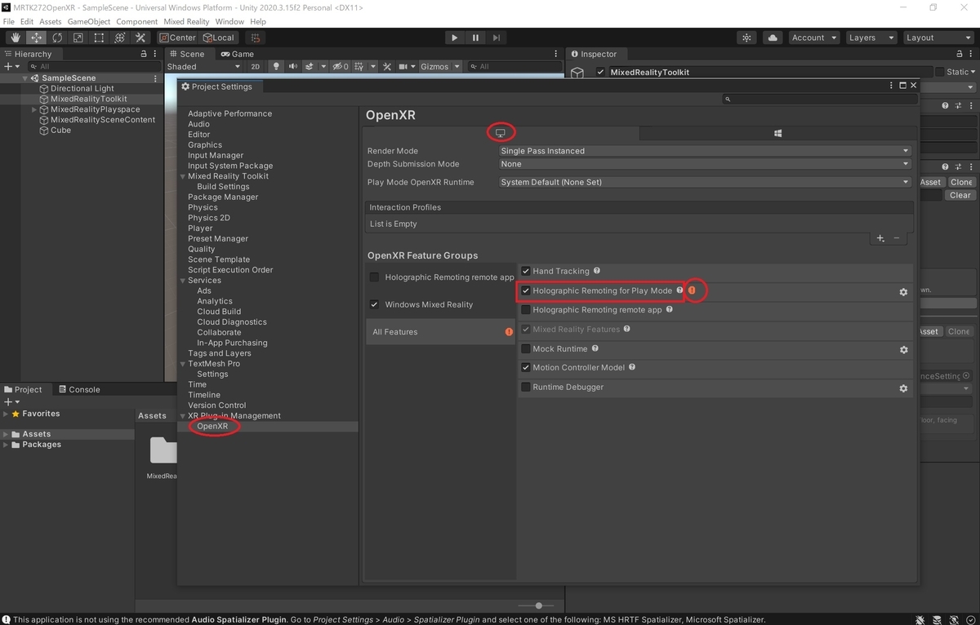Open scene component tools icon in the Scene toolbar

click(x=387, y=67)
